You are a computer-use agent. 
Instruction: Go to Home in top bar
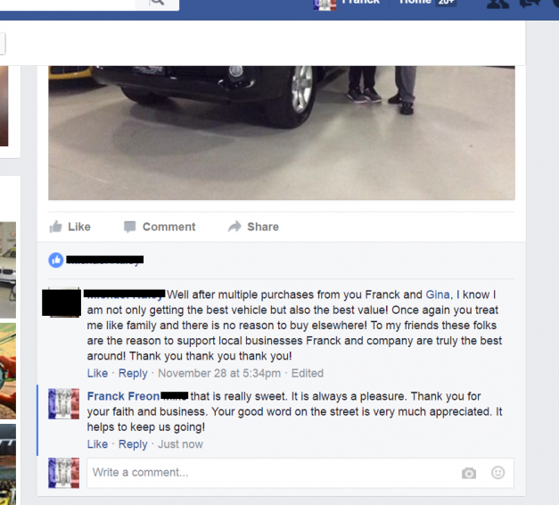415,2
